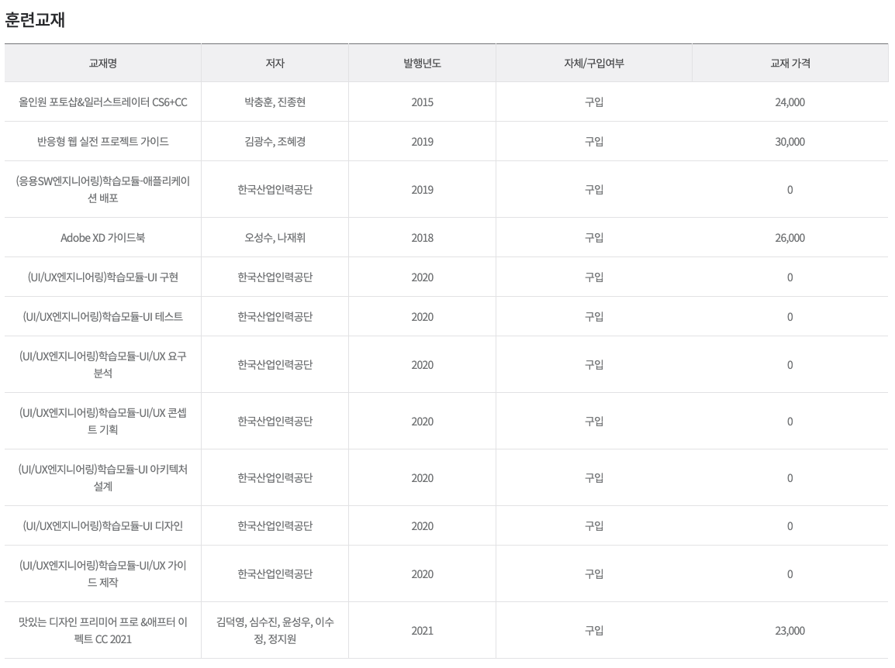
Task: Click the 교재명 column header
Action: [x=102, y=64]
